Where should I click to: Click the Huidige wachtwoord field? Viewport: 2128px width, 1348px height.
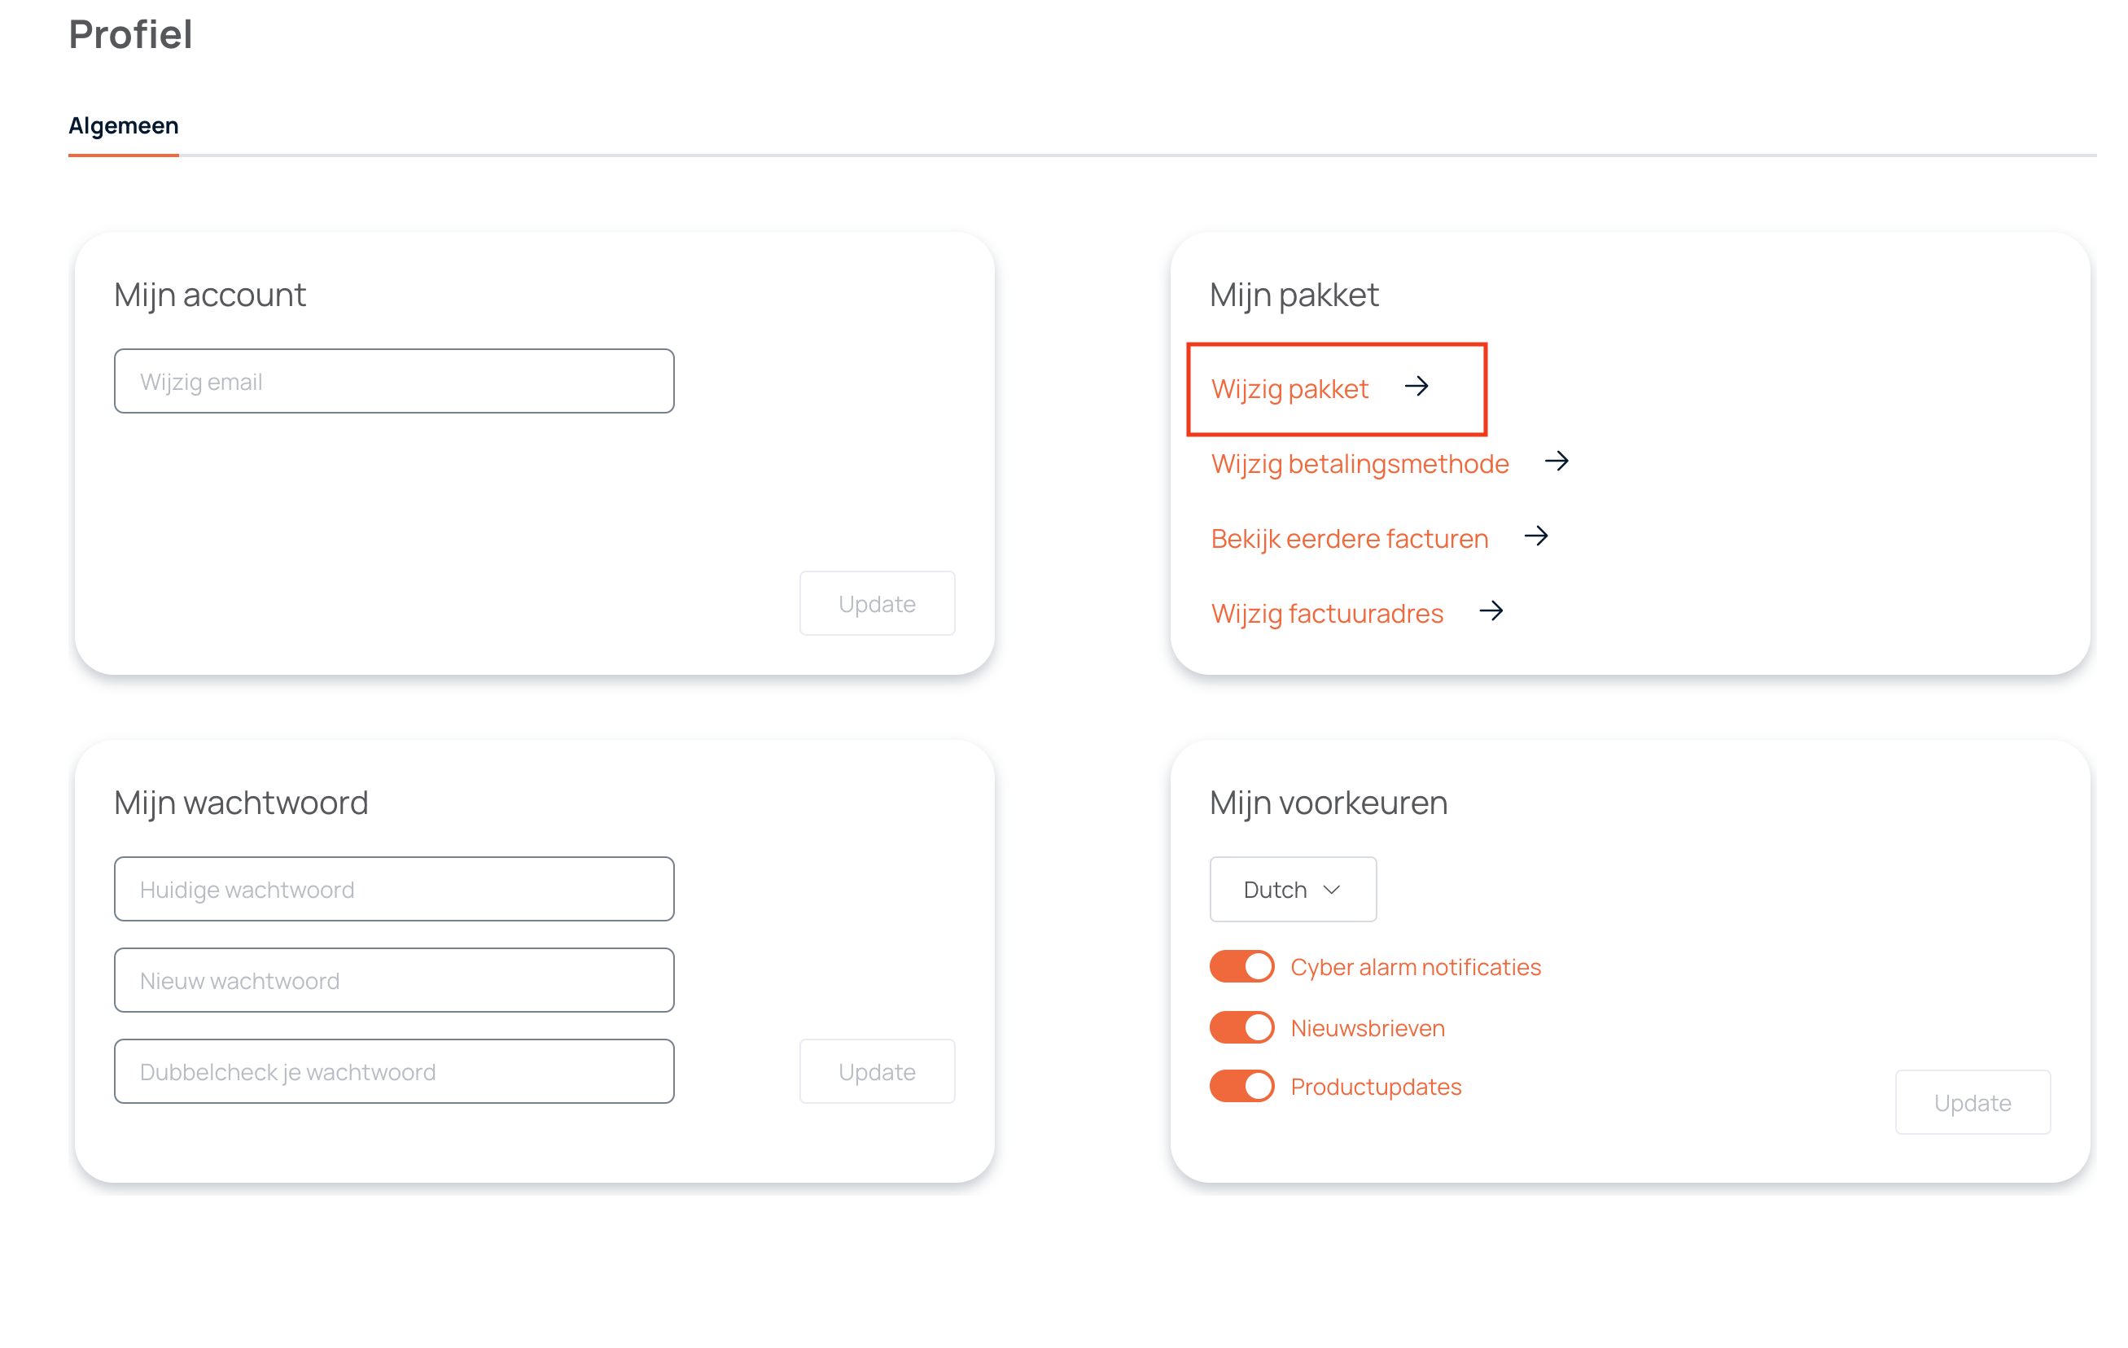pyautogui.click(x=394, y=889)
